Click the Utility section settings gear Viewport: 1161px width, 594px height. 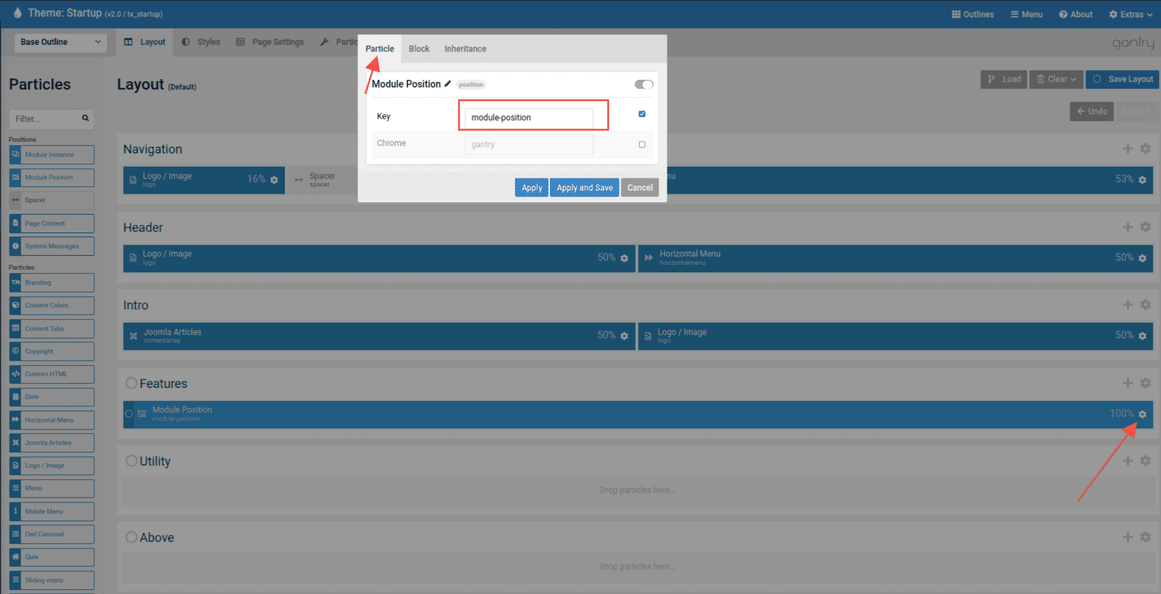pyautogui.click(x=1145, y=461)
